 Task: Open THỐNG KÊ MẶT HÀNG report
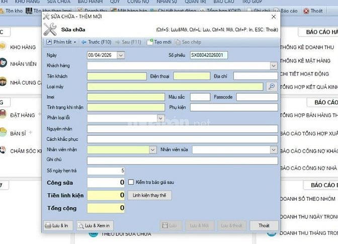[x=305, y=61]
